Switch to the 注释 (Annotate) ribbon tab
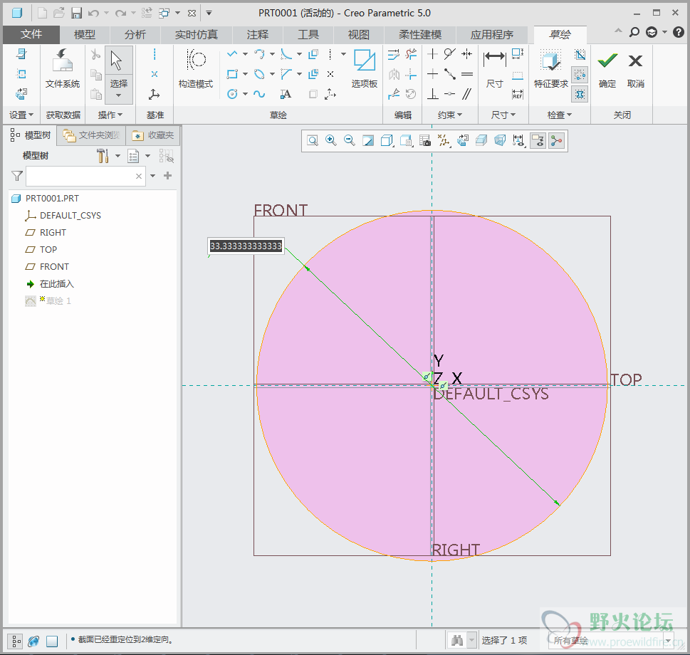This screenshot has width=690, height=655. coord(258,34)
